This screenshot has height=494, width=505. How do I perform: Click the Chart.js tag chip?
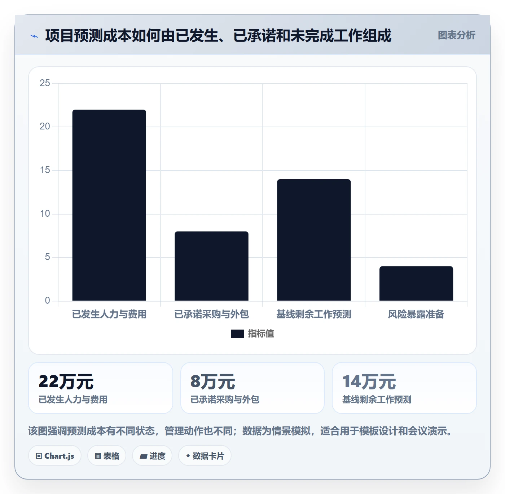(x=55, y=456)
